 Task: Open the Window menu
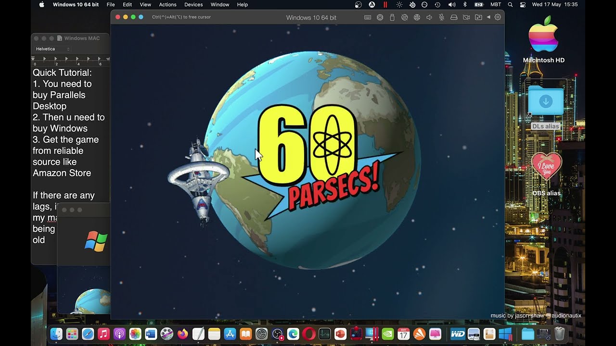coord(220,4)
